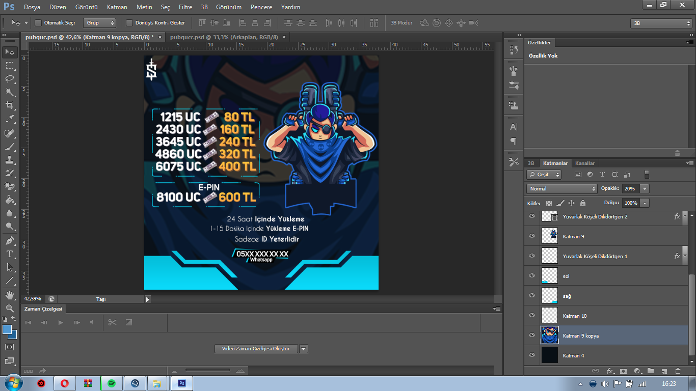This screenshot has height=391, width=696.
Task: Open dropdown arrow beside Video Zaman Çizelgesi Oluştur
Action: point(304,349)
